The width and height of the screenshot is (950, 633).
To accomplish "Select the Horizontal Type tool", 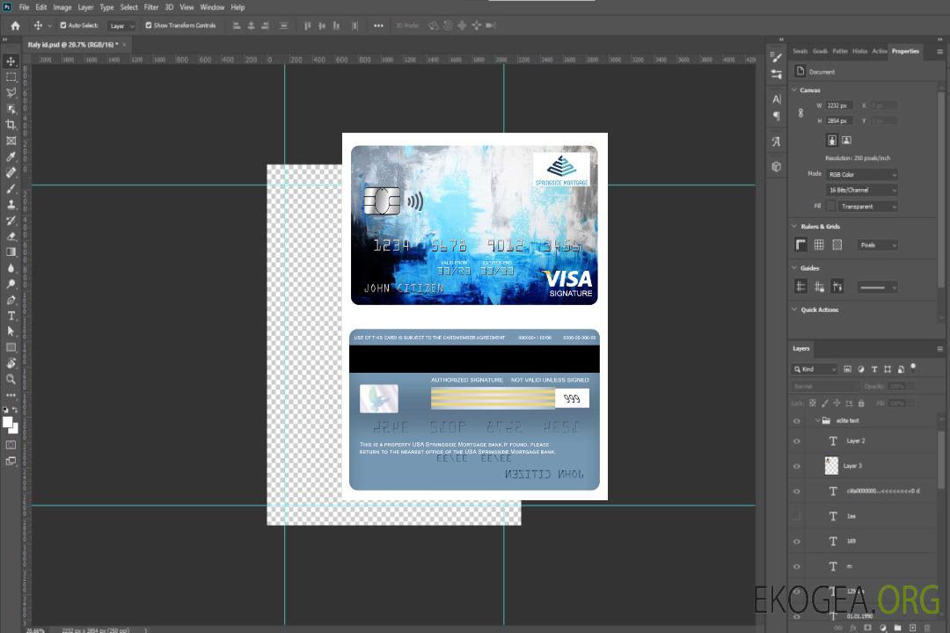I will [11, 316].
